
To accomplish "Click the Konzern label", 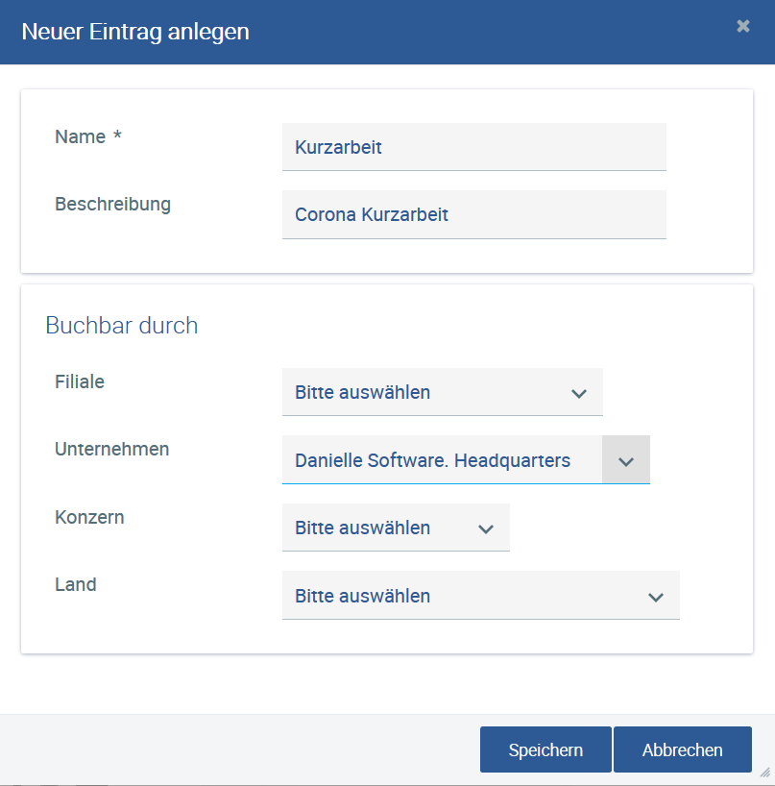I will point(89,517).
